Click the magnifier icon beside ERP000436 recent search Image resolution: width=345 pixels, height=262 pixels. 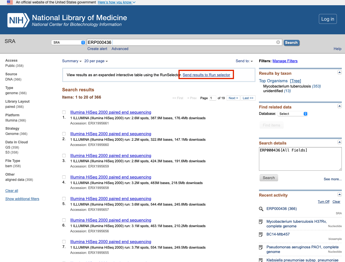click(x=261, y=209)
